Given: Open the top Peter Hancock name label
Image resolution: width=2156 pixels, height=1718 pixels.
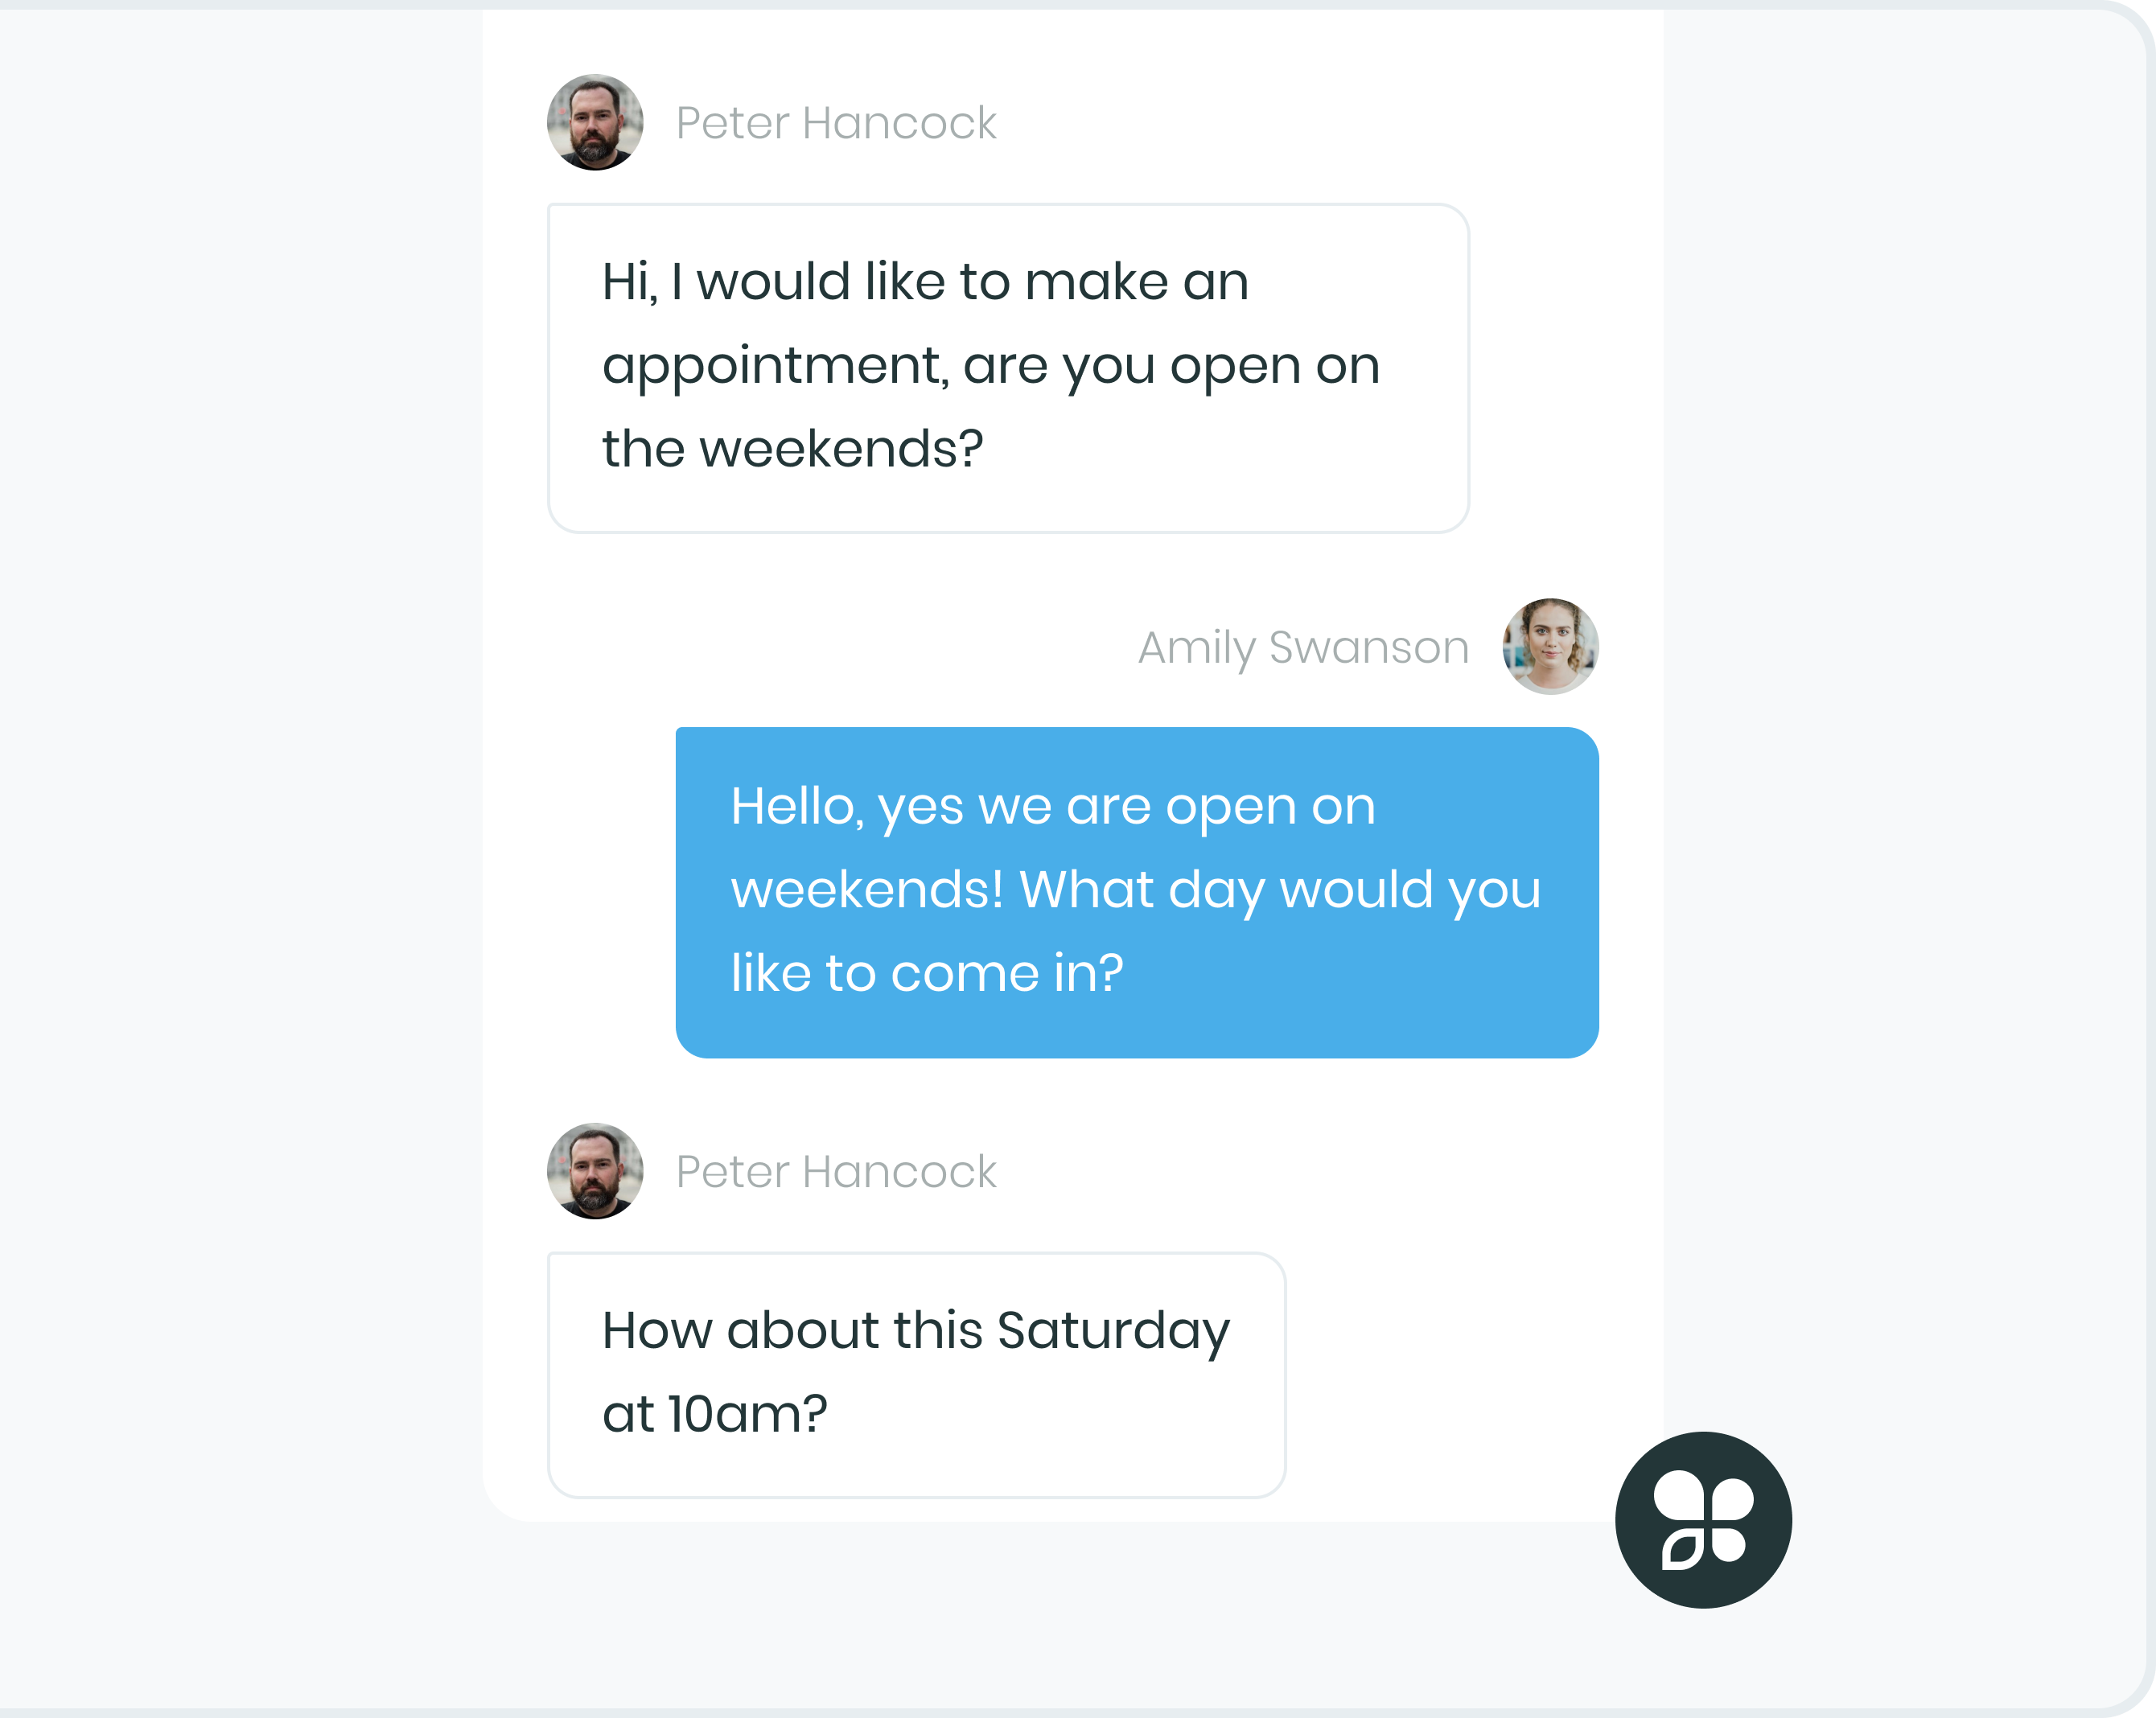Looking at the screenshot, I should (x=836, y=123).
